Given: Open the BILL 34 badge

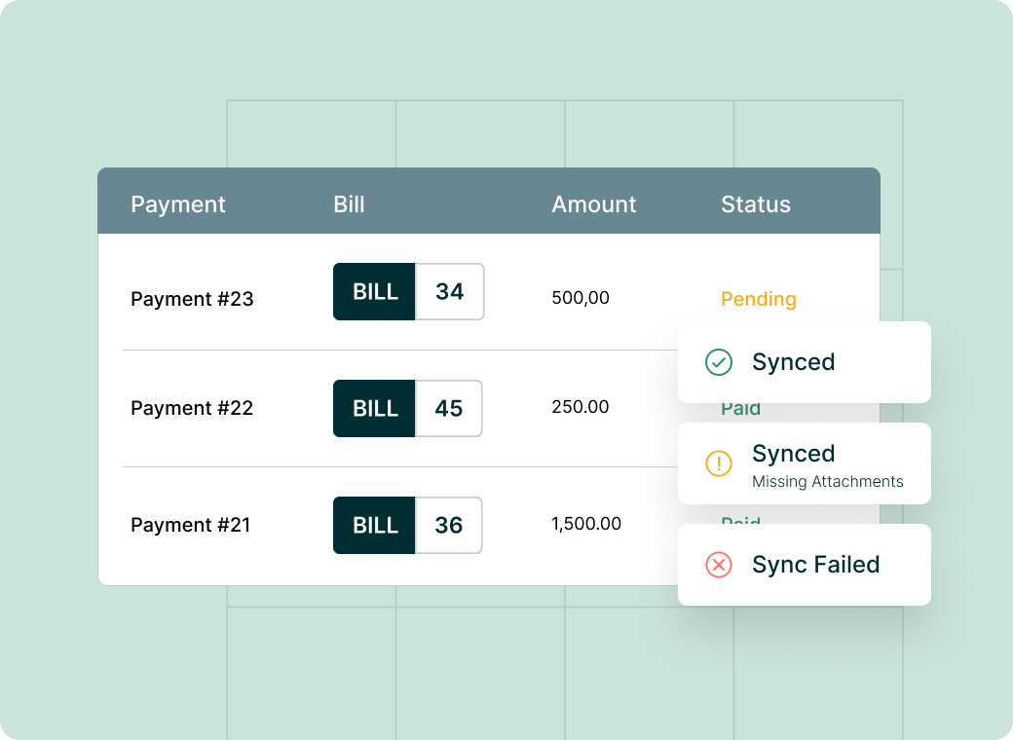Looking at the screenshot, I should point(408,292).
